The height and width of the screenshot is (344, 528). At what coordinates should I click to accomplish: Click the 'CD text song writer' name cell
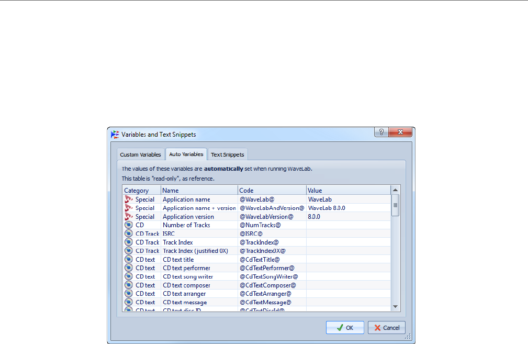pos(199,276)
